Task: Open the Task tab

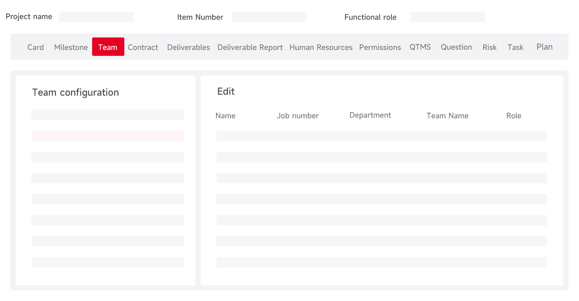Action: (516, 47)
